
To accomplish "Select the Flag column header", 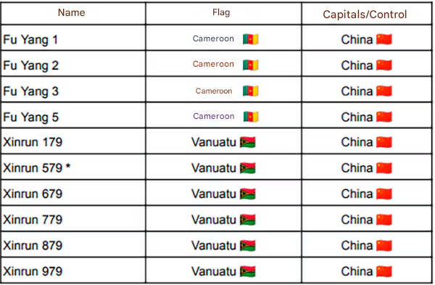I will (x=221, y=12).
